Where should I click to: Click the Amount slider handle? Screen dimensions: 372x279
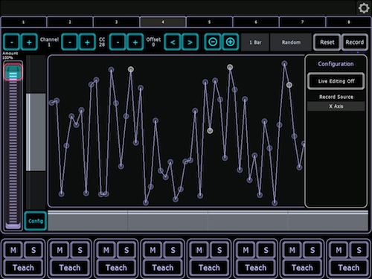click(x=13, y=72)
